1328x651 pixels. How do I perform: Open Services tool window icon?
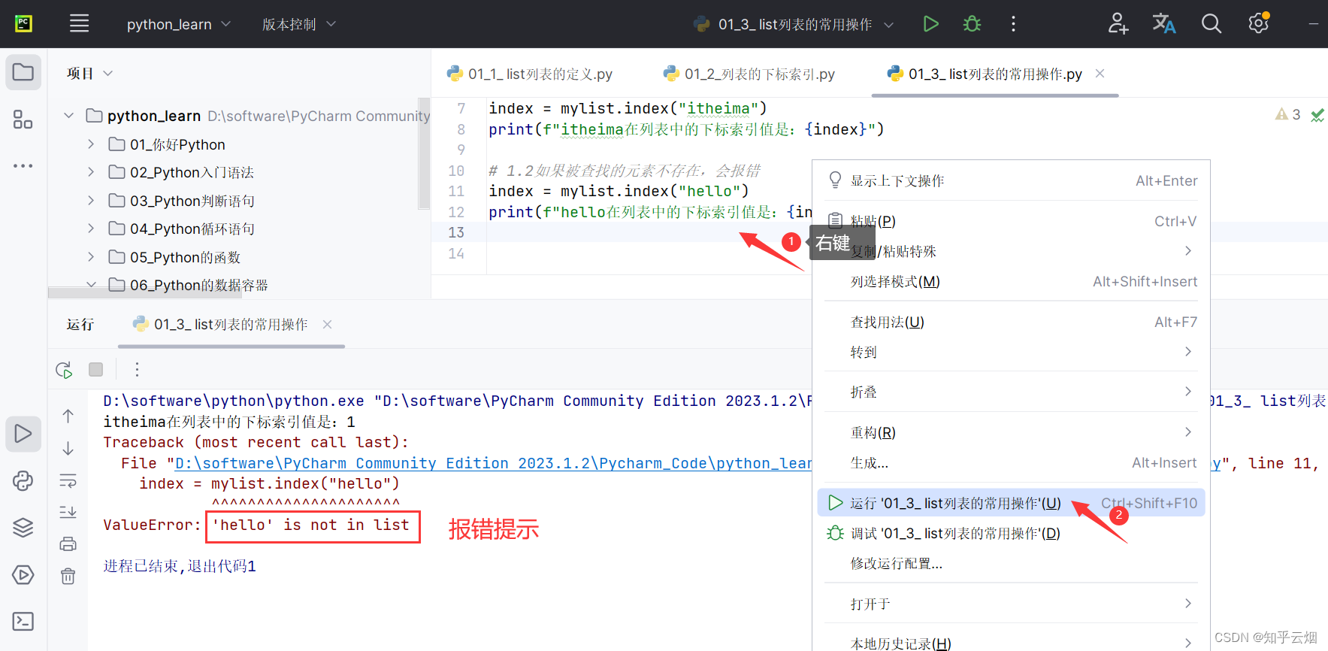23,575
